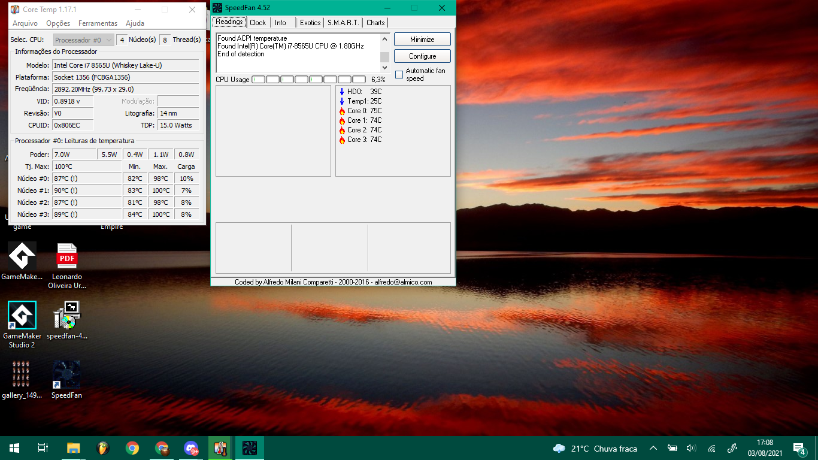Open the plain Google Chrome taskbar icon
Viewport: 818px width, 460px height.
click(x=132, y=448)
